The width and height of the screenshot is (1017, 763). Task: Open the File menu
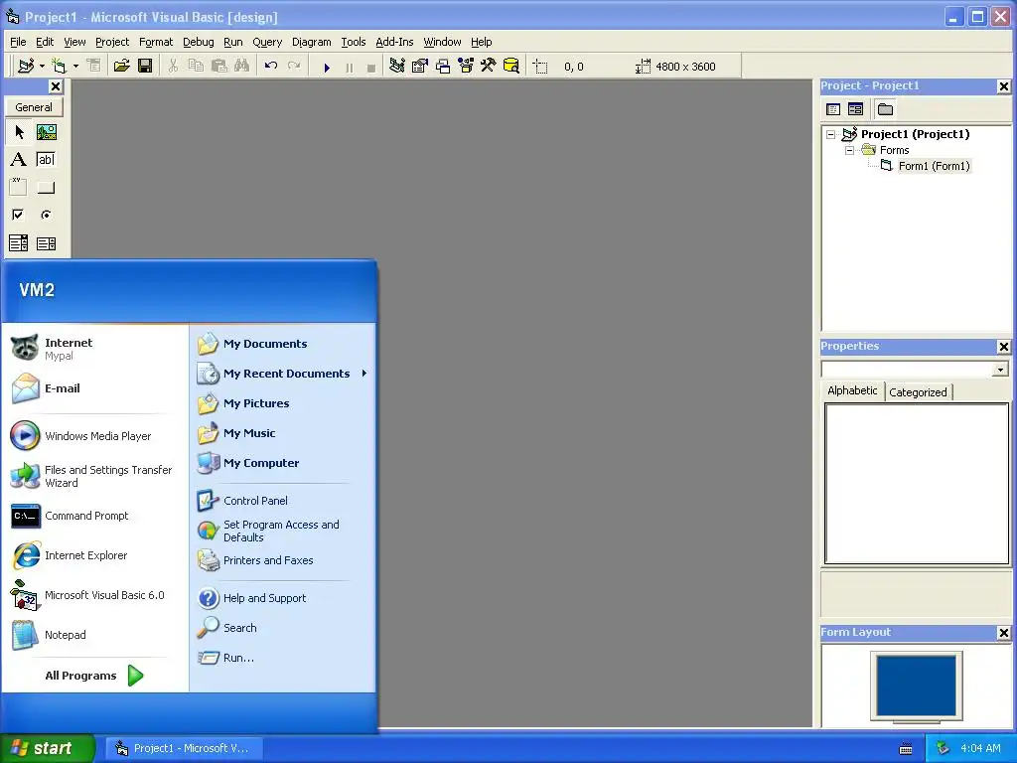pyautogui.click(x=18, y=42)
